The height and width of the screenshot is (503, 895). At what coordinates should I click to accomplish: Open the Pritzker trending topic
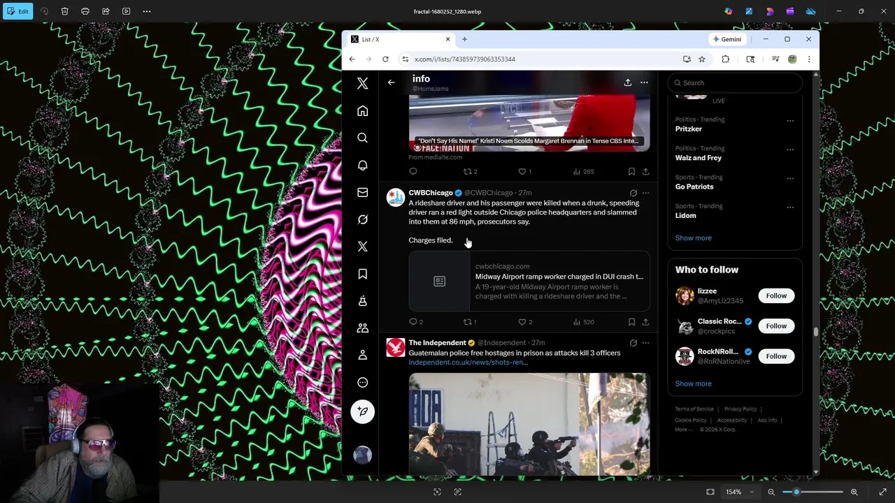pyautogui.click(x=689, y=129)
